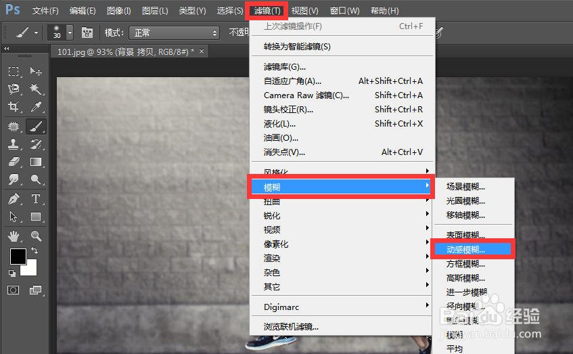Toggle the Brush panel button
This screenshot has height=354, width=573.
pyautogui.click(x=87, y=33)
